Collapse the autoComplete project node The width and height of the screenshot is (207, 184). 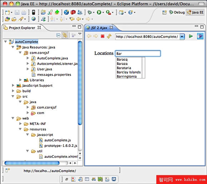coord(5,42)
